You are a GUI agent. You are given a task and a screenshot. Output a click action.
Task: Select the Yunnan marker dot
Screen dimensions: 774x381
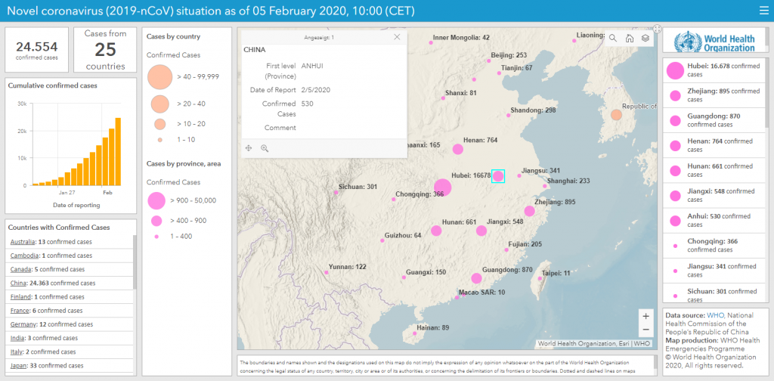326,272
